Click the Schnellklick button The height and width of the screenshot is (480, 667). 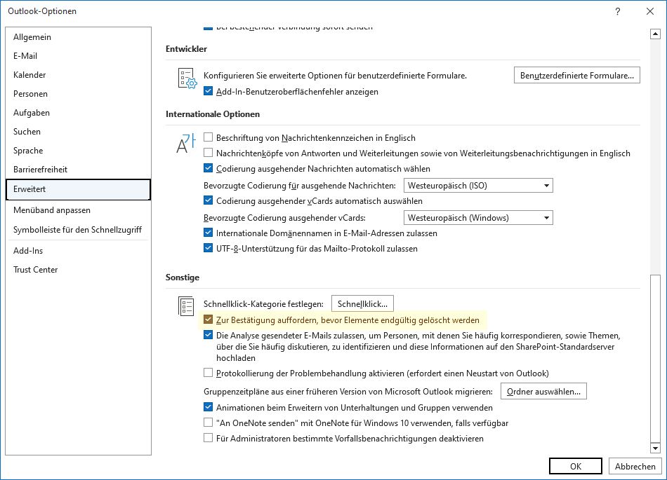coord(362,304)
